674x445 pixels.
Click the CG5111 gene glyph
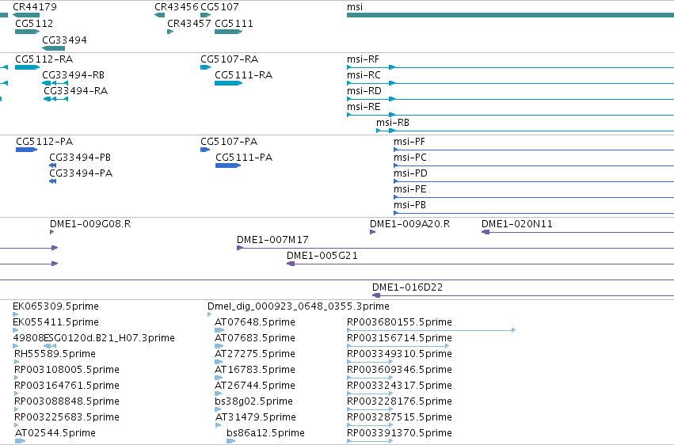click(x=229, y=32)
